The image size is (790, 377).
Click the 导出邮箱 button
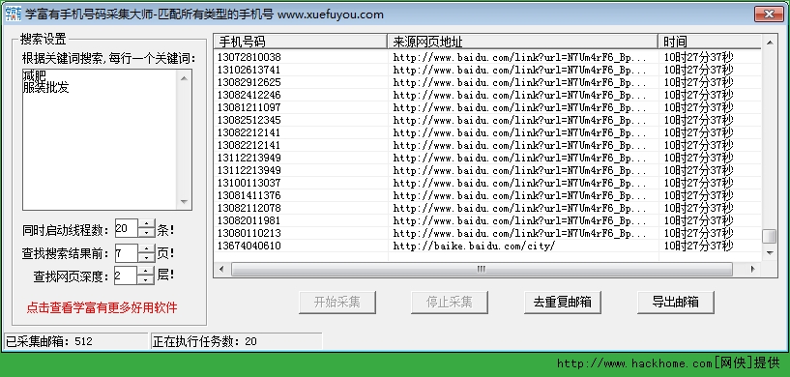[676, 303]
